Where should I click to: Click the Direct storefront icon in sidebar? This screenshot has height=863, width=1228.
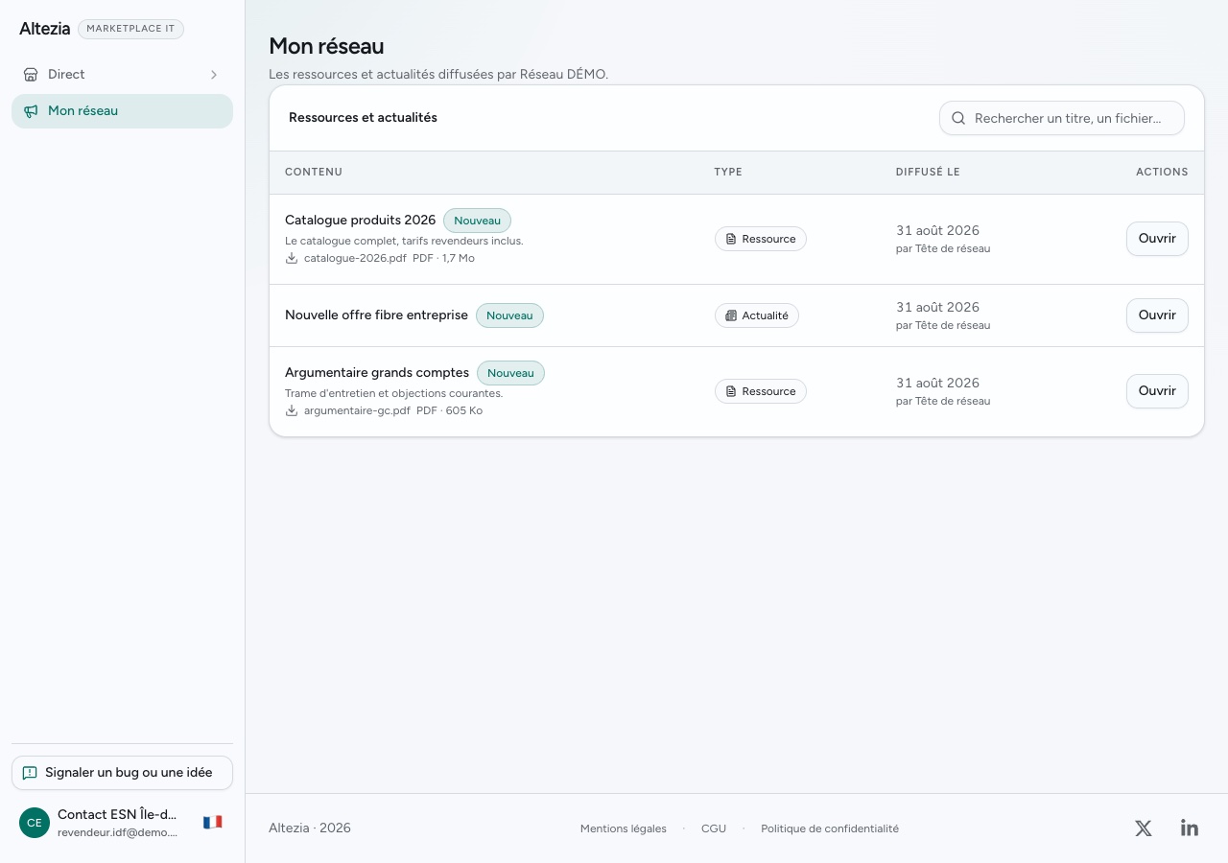31,75
